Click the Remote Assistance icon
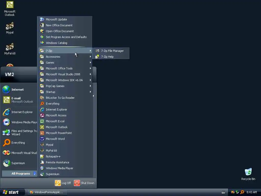This screenshot has width=261, height=196. click(42, 162)
